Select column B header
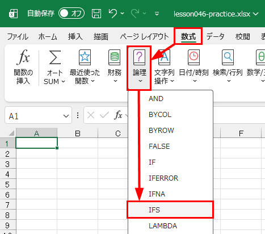The height and width of the screenshot is (234, 265). (x=78, y=133)
